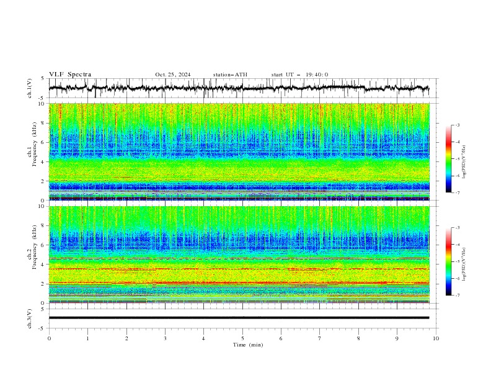The width and height of the screenshot is (491, 380).
Task: Click the 'ch.1(V)' waveform axis label
Action: point(30,88)
